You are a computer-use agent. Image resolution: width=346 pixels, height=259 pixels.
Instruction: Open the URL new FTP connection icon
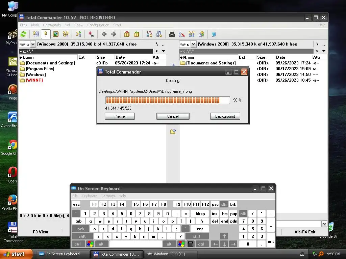point(159,34)
